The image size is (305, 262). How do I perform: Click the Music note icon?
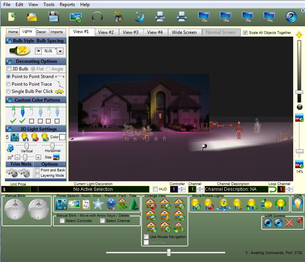tap(86, 204)
